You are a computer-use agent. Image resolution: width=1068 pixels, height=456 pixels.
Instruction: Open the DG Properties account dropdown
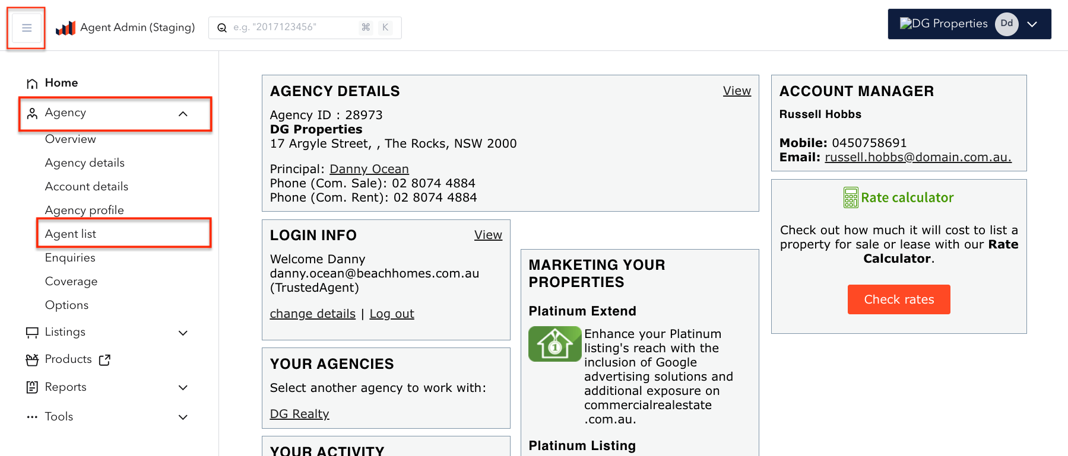point(1032,24)
